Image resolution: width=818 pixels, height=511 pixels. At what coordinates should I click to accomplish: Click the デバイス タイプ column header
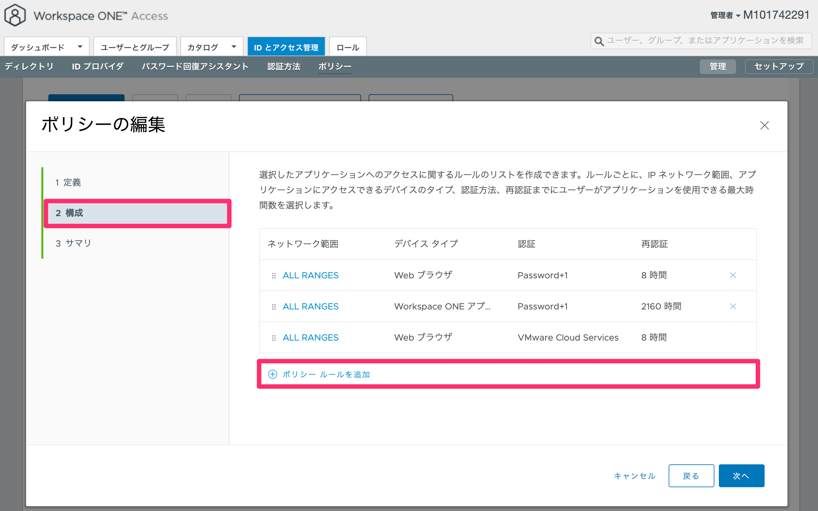coord(426,244)
